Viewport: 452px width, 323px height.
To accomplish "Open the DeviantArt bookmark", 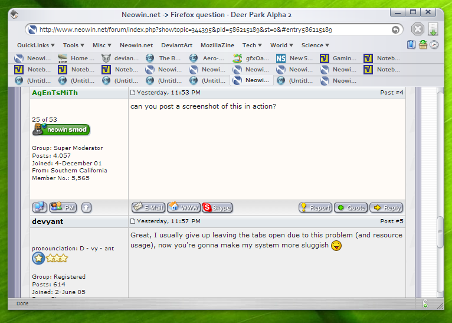I will (x=176, y=45).
